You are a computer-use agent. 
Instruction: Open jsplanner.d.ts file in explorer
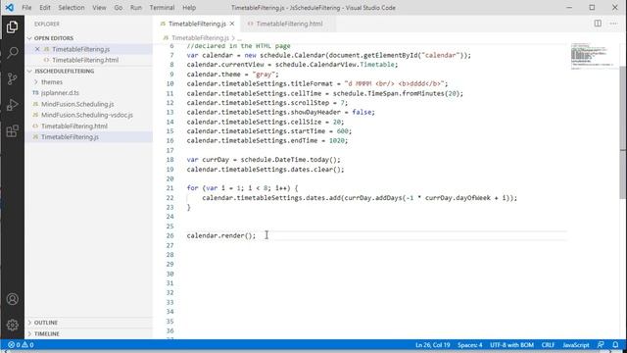pos(60,92)
